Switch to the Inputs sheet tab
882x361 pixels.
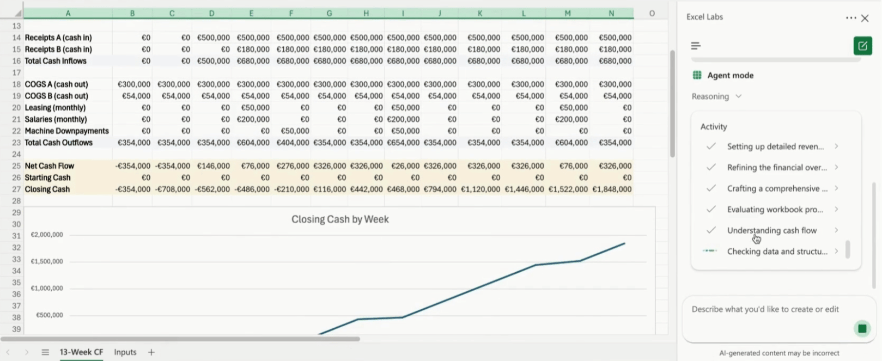125,352
